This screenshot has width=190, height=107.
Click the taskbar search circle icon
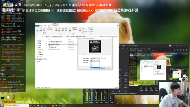[x=31, y=106]
